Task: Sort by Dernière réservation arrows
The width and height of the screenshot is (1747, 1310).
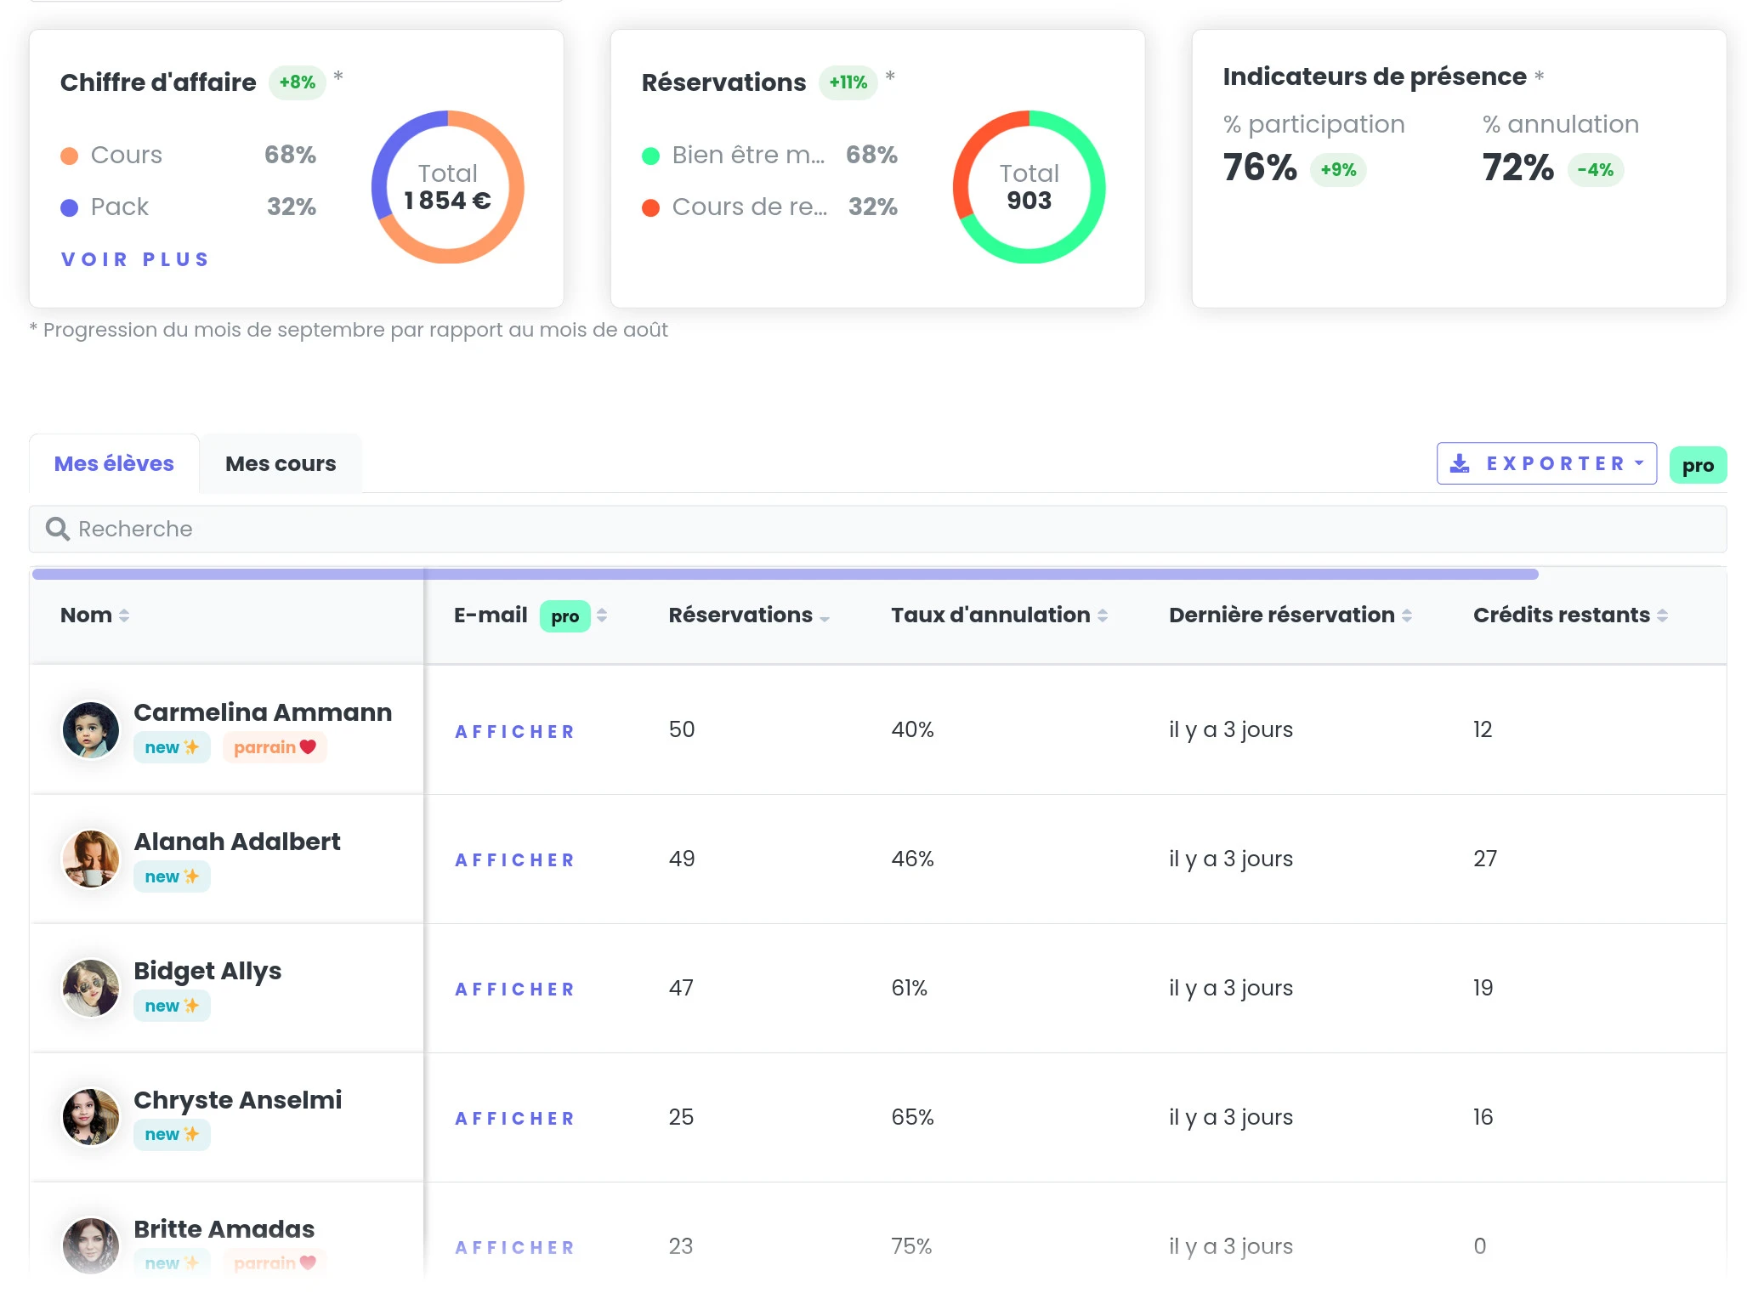Action: (1407, 615)
